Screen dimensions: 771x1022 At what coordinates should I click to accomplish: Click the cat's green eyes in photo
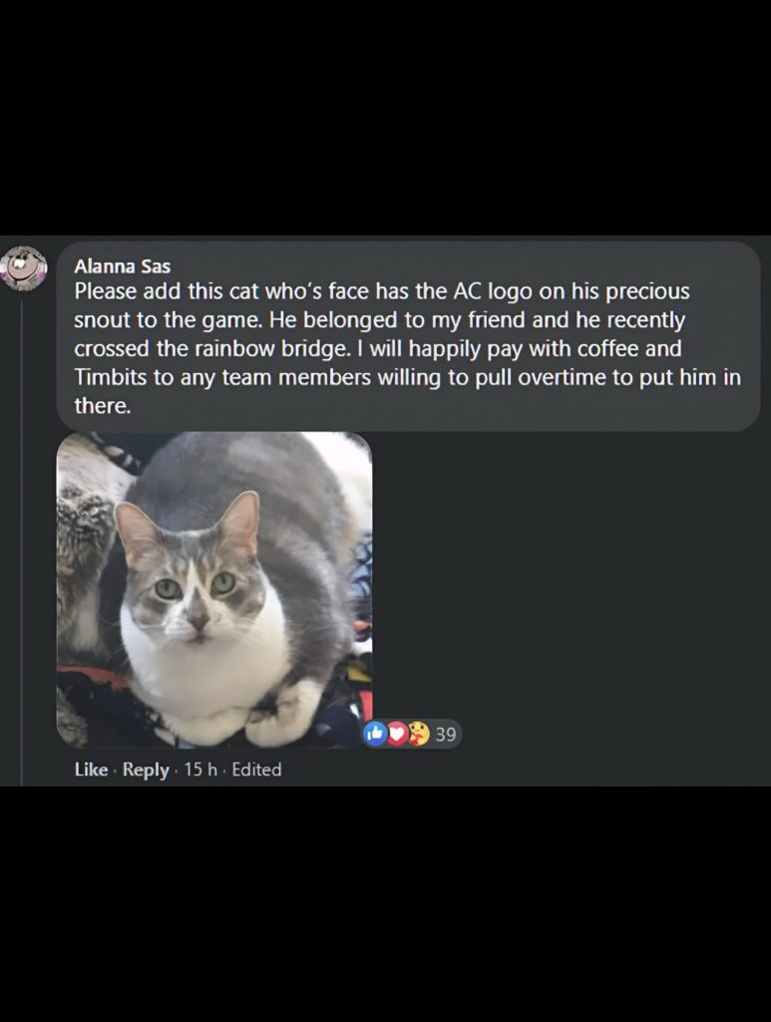(x=196, y=585)
